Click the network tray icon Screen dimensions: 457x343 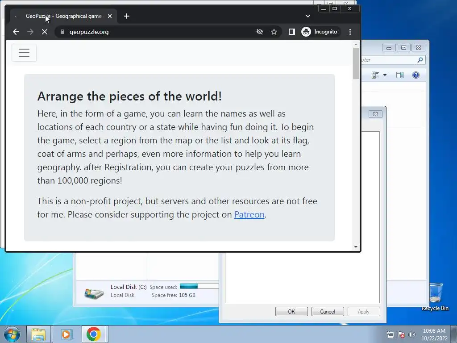[390, 335]
